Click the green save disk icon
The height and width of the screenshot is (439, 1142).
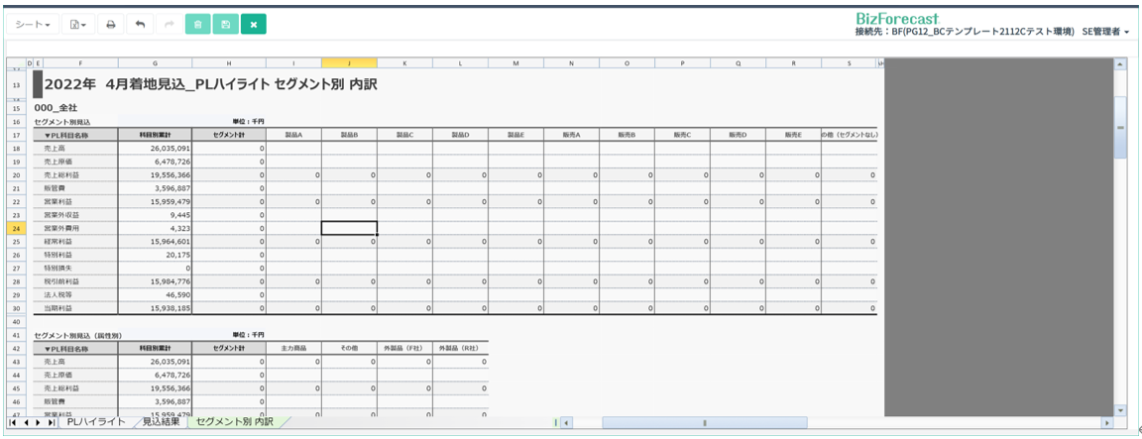point(225,24)
